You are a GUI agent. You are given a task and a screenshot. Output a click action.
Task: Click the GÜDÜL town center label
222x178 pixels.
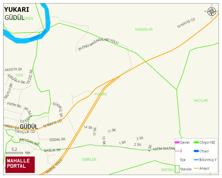coord(29,127)
